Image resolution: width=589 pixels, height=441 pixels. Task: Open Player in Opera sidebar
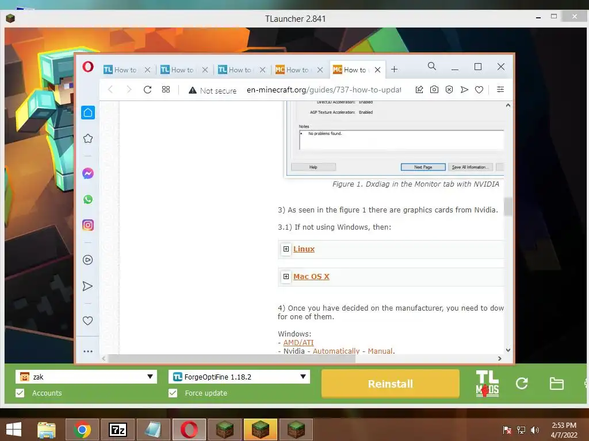point(87,260)
